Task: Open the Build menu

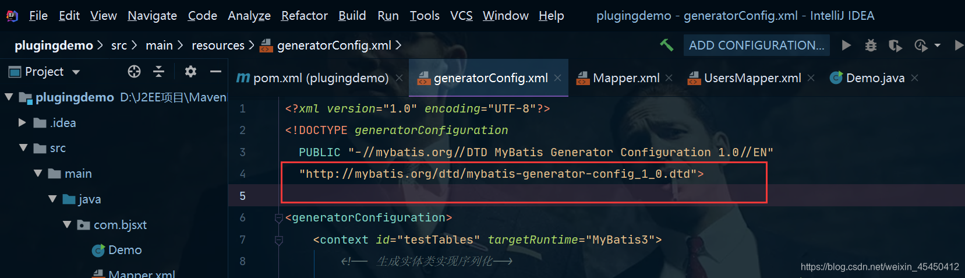Action: click(352, 16)
